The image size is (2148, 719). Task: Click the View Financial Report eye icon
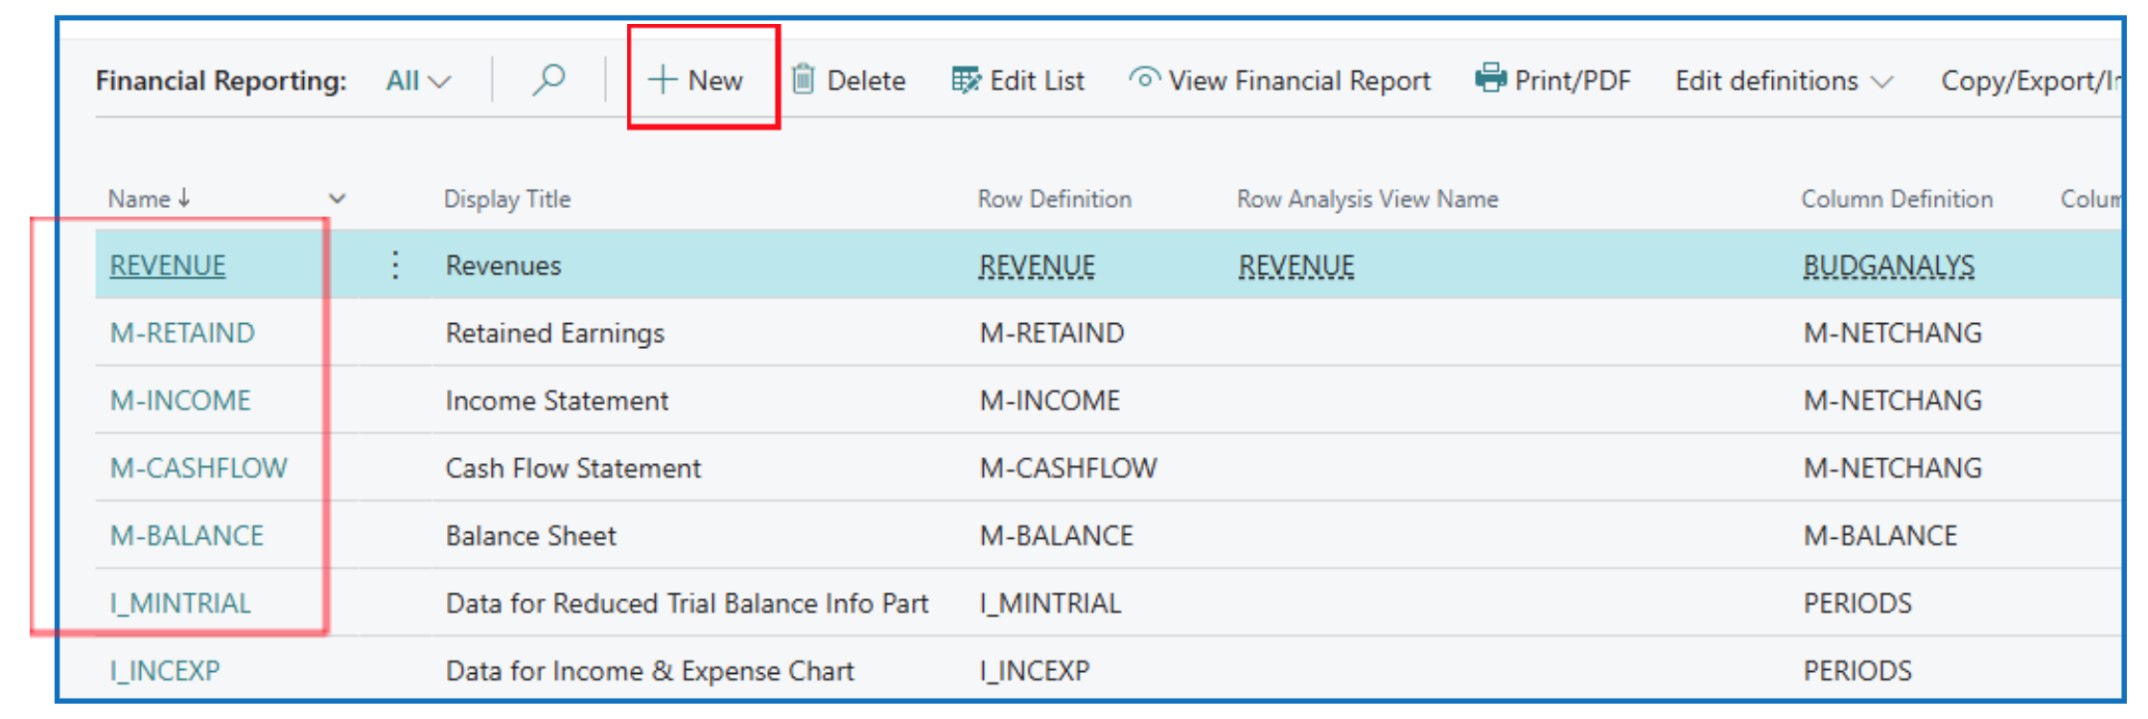(1143, 78)
